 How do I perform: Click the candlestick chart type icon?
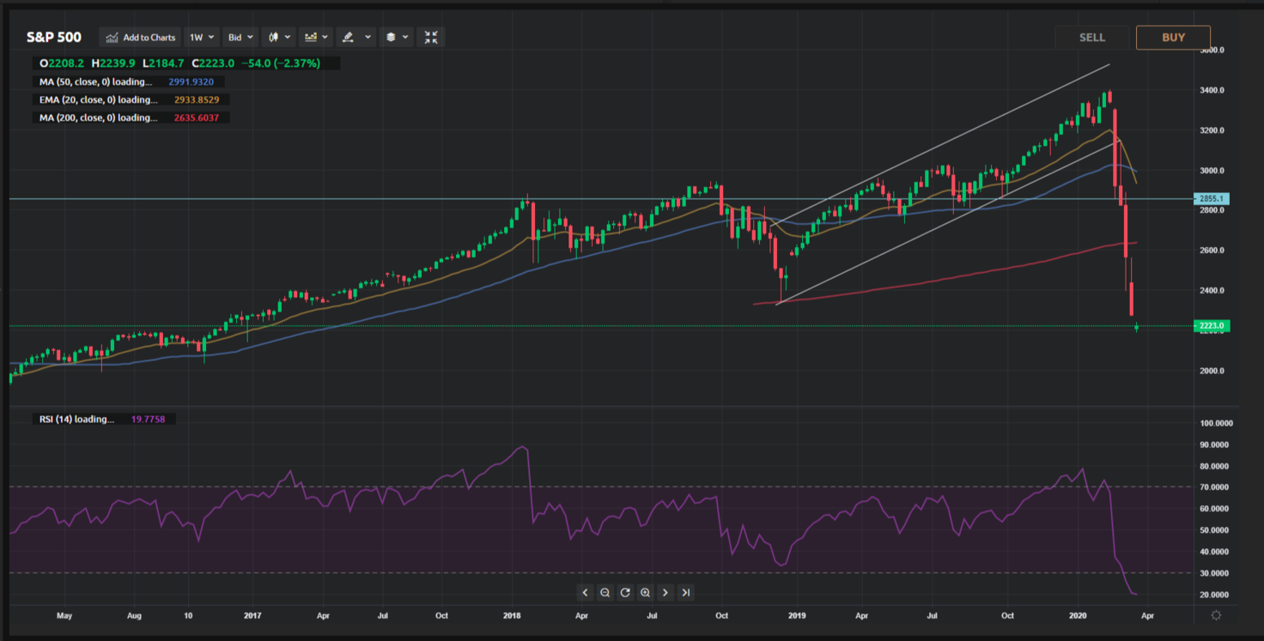coord(274,37)
